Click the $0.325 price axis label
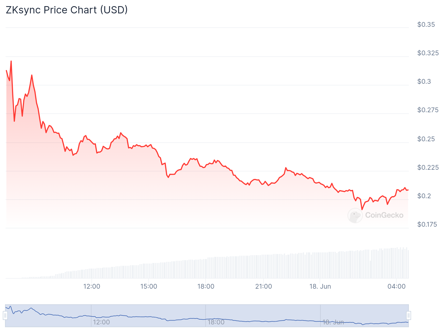The width and height of the screenshot is (444, 335). 428,53
